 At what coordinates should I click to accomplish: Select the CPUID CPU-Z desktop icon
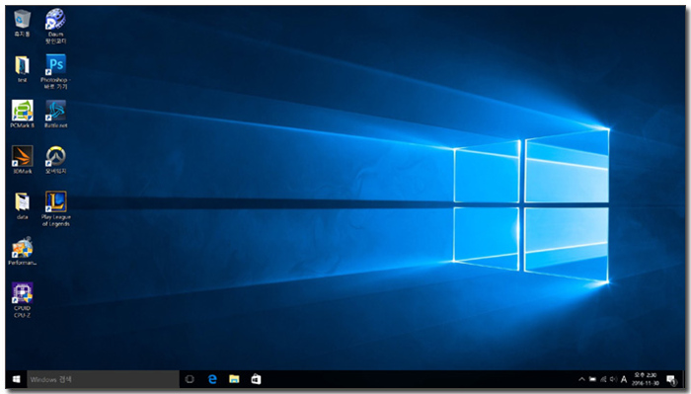pos(22,300)
